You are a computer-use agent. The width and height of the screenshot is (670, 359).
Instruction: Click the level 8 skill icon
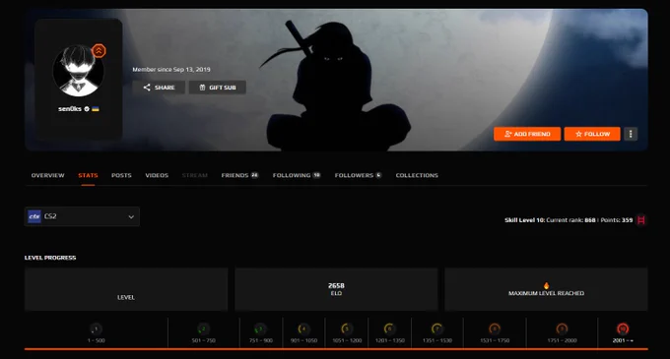[495, 329]
